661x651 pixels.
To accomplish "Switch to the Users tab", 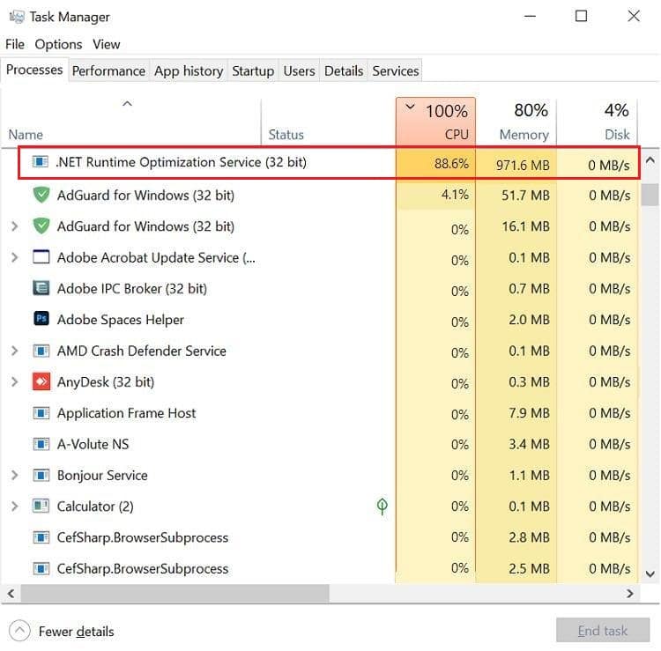I will click(299, 70).
